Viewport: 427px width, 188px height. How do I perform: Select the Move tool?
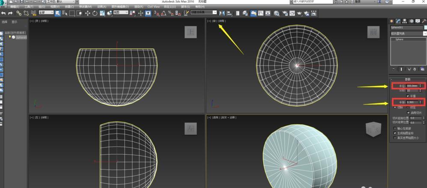point(87,13)
